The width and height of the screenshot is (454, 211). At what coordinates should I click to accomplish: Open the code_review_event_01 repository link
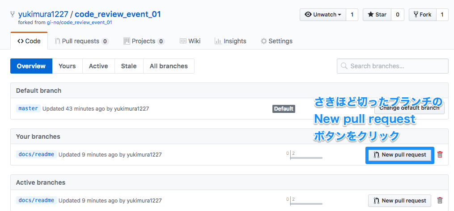(x=118, y=14)
